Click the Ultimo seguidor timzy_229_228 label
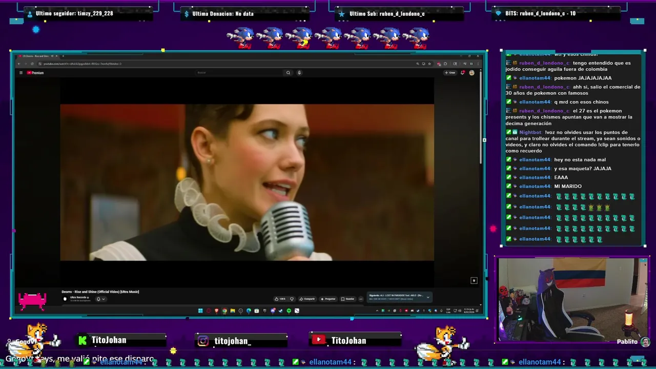656x369 pixels. point(74,13)
